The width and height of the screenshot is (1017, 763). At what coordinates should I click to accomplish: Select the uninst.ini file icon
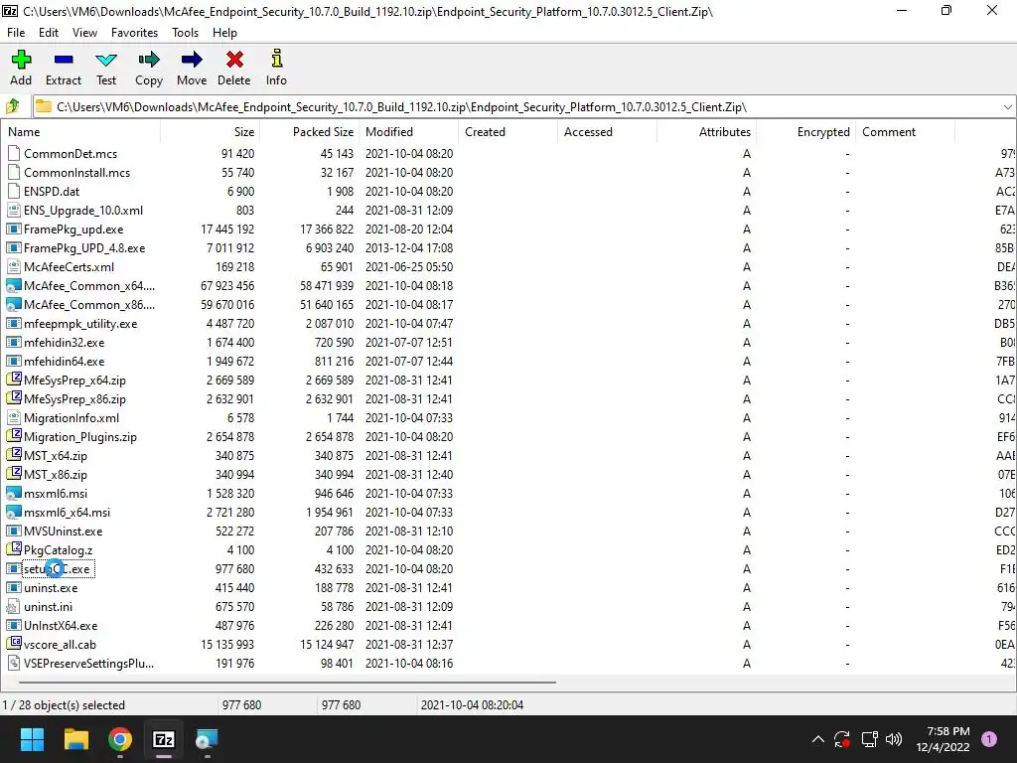(13, 607)
